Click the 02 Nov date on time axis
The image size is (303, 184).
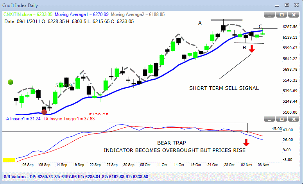pos(246,165)
